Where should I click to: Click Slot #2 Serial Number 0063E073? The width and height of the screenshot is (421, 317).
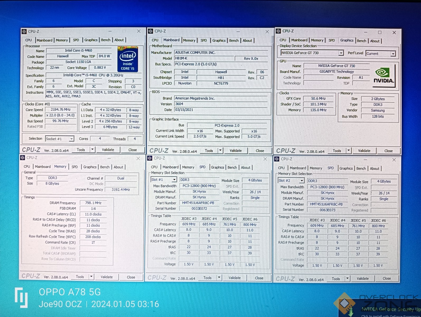(x=328, y=210)
